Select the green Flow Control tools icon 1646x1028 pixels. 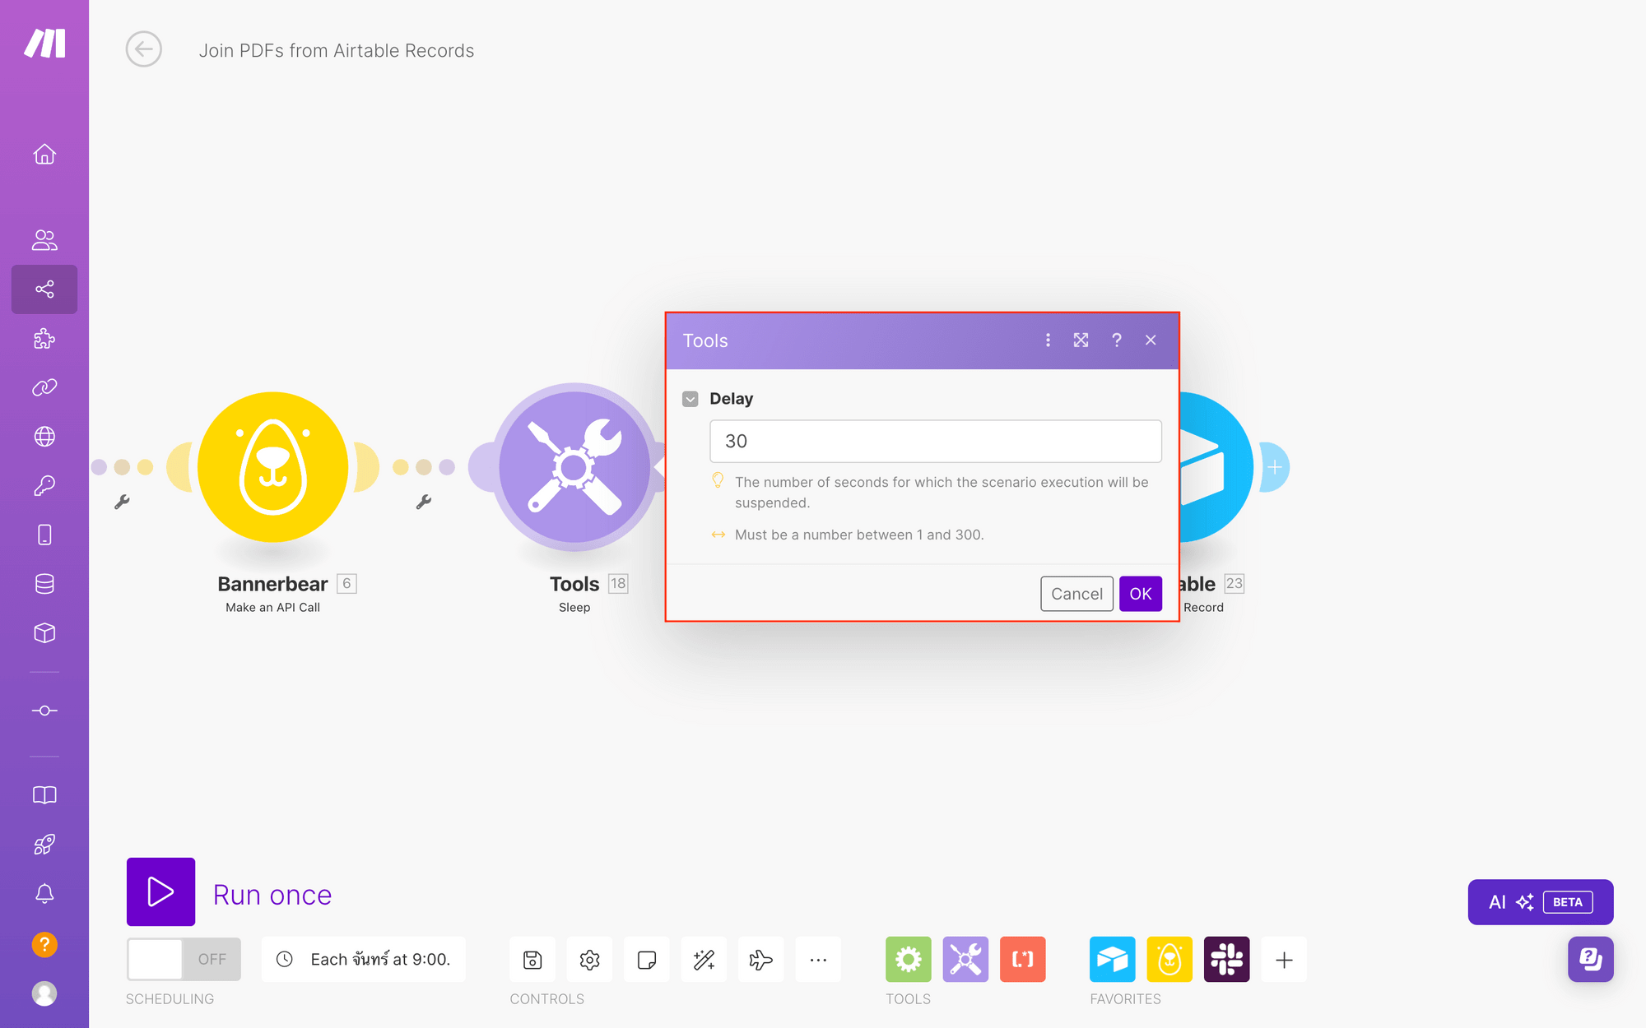coord(908,960)
